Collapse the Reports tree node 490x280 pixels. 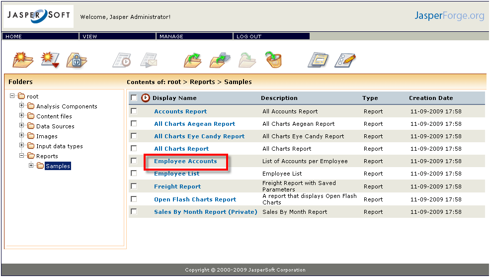pyautogui.click(x=21, y=155)
